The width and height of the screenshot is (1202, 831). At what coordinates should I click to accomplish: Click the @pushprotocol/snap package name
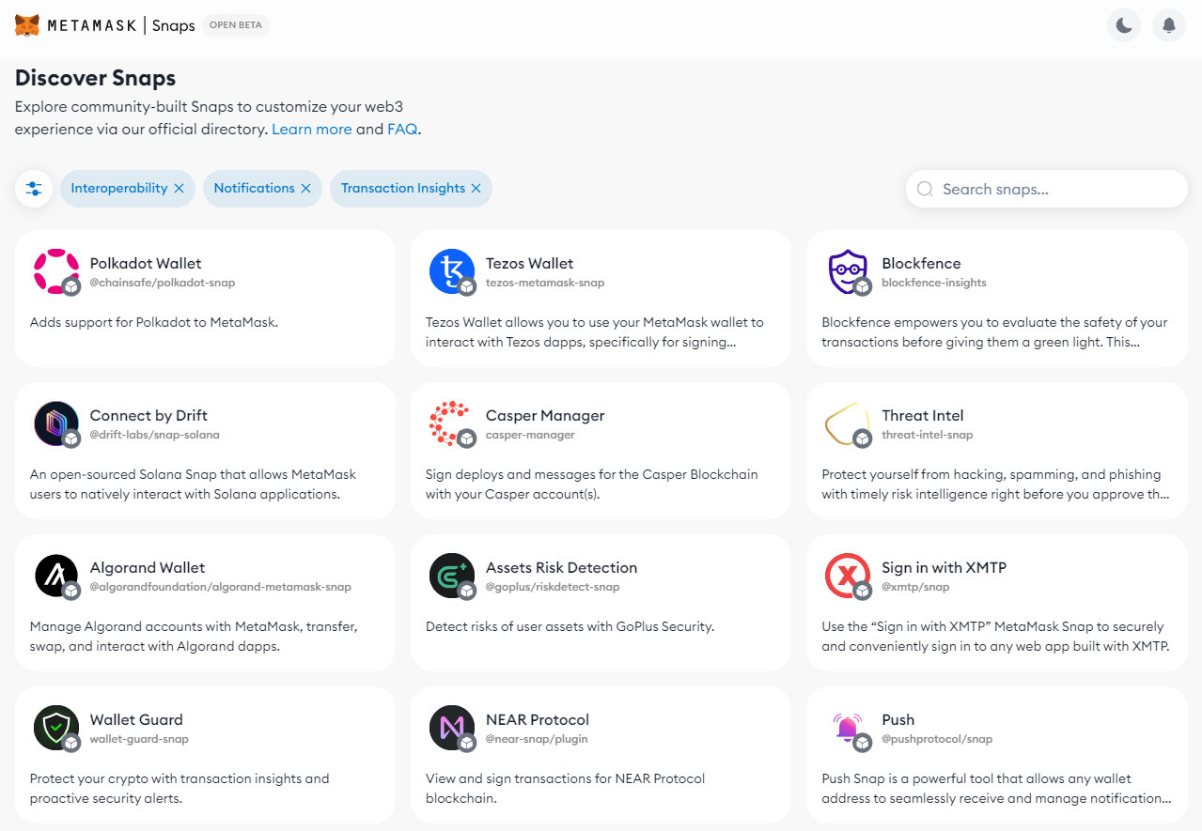(x=937, y=739)
